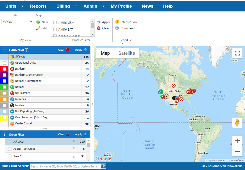
Task: Check the AMR6-GSM product filter checkbox
Action: click(55, 22)
